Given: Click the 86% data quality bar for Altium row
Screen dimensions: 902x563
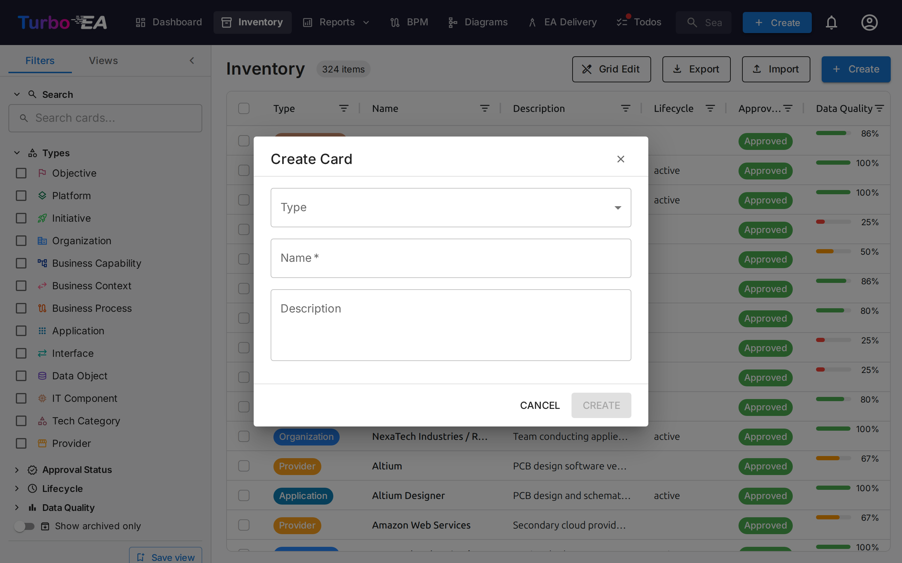Looking at the screenshot, I should [833, 458].
